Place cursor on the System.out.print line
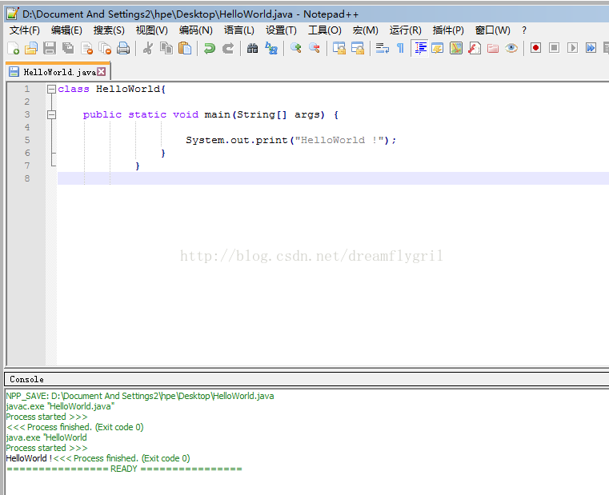Viewport: 609px width, 495px height. [x=290, y=140]
